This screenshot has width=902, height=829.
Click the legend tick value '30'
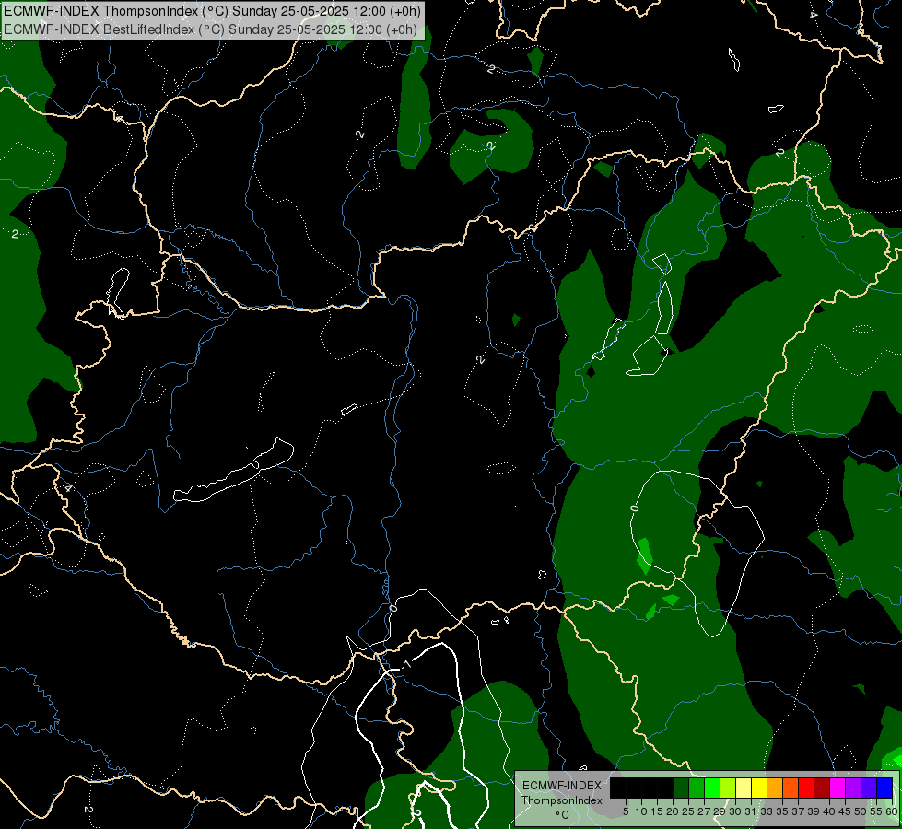(736, 811)
